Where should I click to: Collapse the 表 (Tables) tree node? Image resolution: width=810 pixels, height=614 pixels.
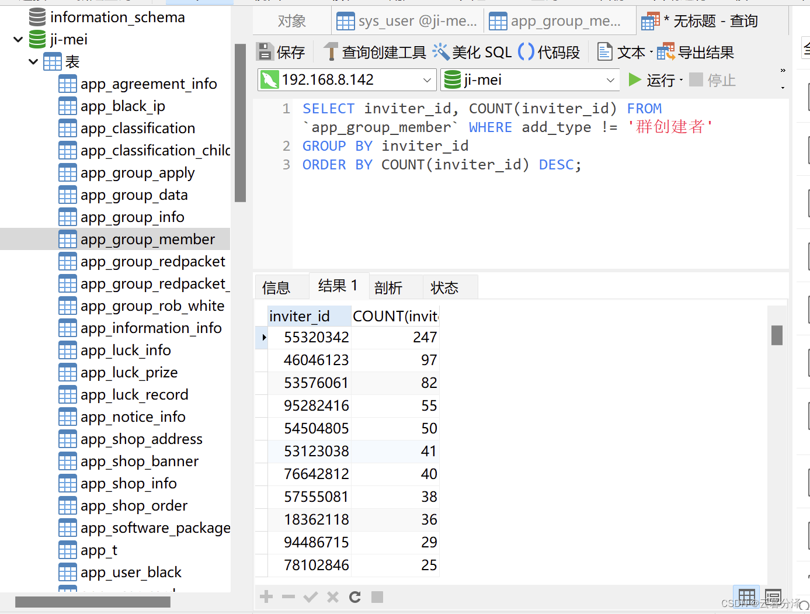point(33,62)
